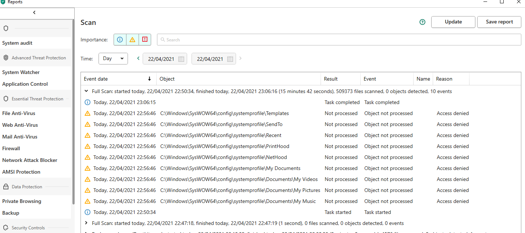Screen dimensions: 525x233
Task: Select Access denied reason on PrintHood row
Action: tap(453, 146)
